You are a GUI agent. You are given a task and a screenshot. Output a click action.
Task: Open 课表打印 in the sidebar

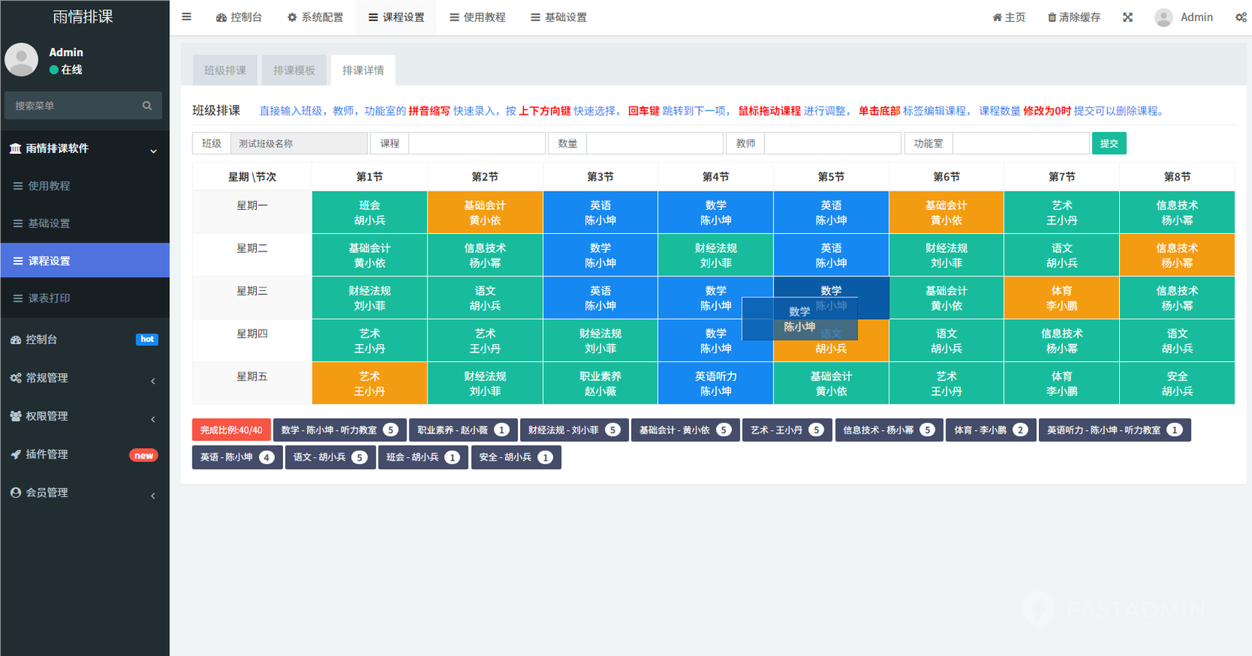pyautogui.click(x=49, y=298)
